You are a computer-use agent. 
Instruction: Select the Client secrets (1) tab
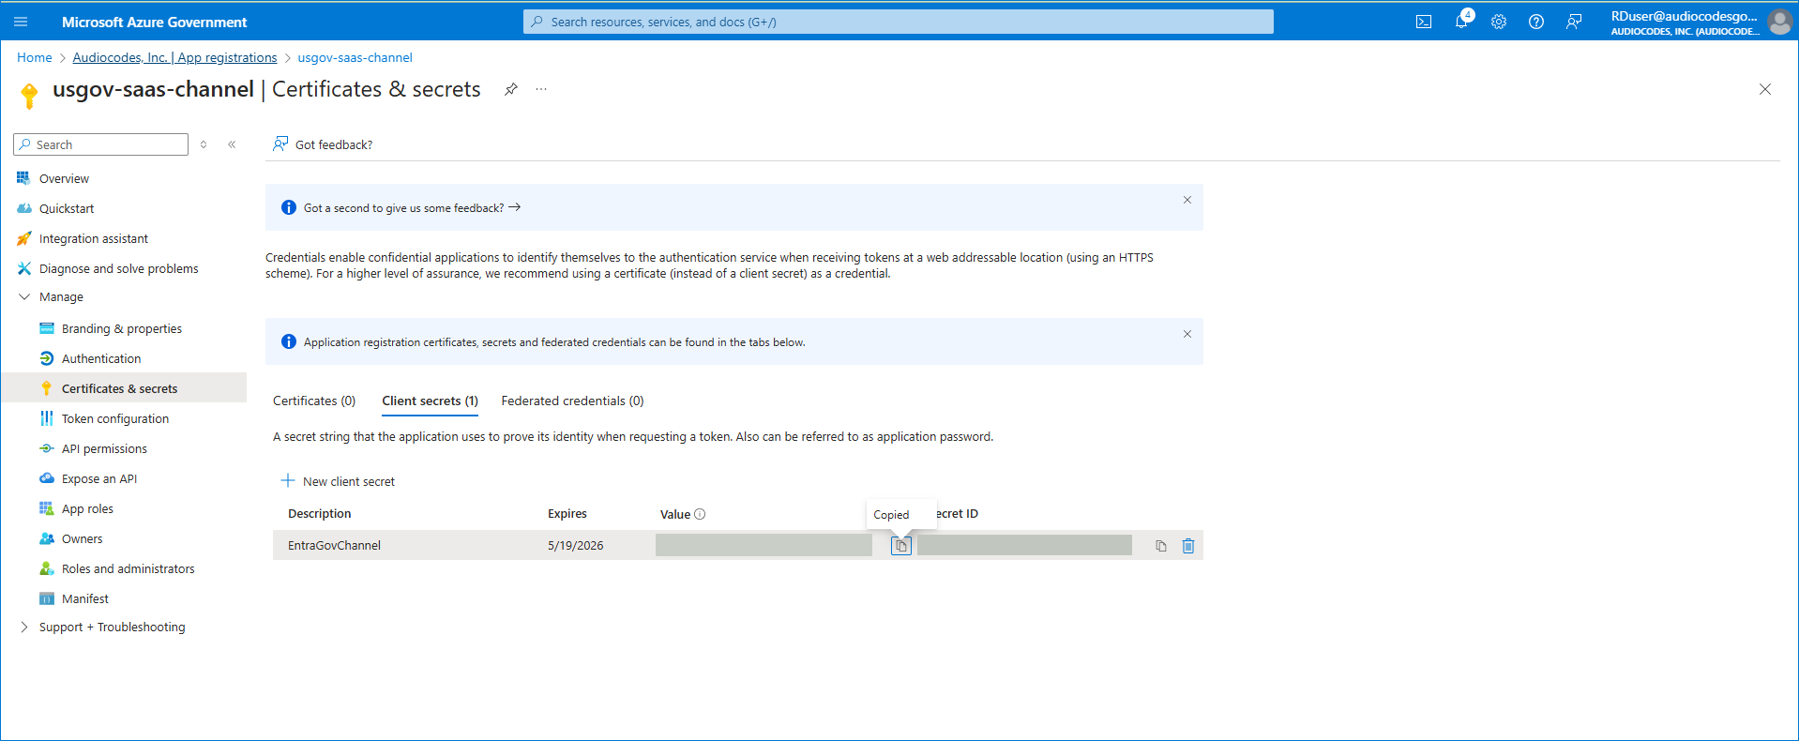[430, 401]
